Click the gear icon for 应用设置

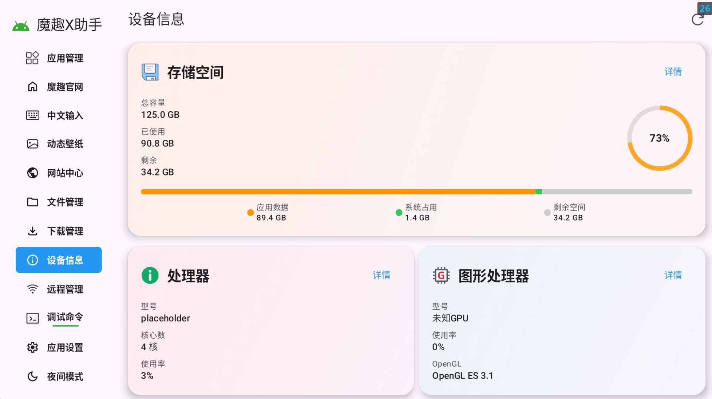33,347
